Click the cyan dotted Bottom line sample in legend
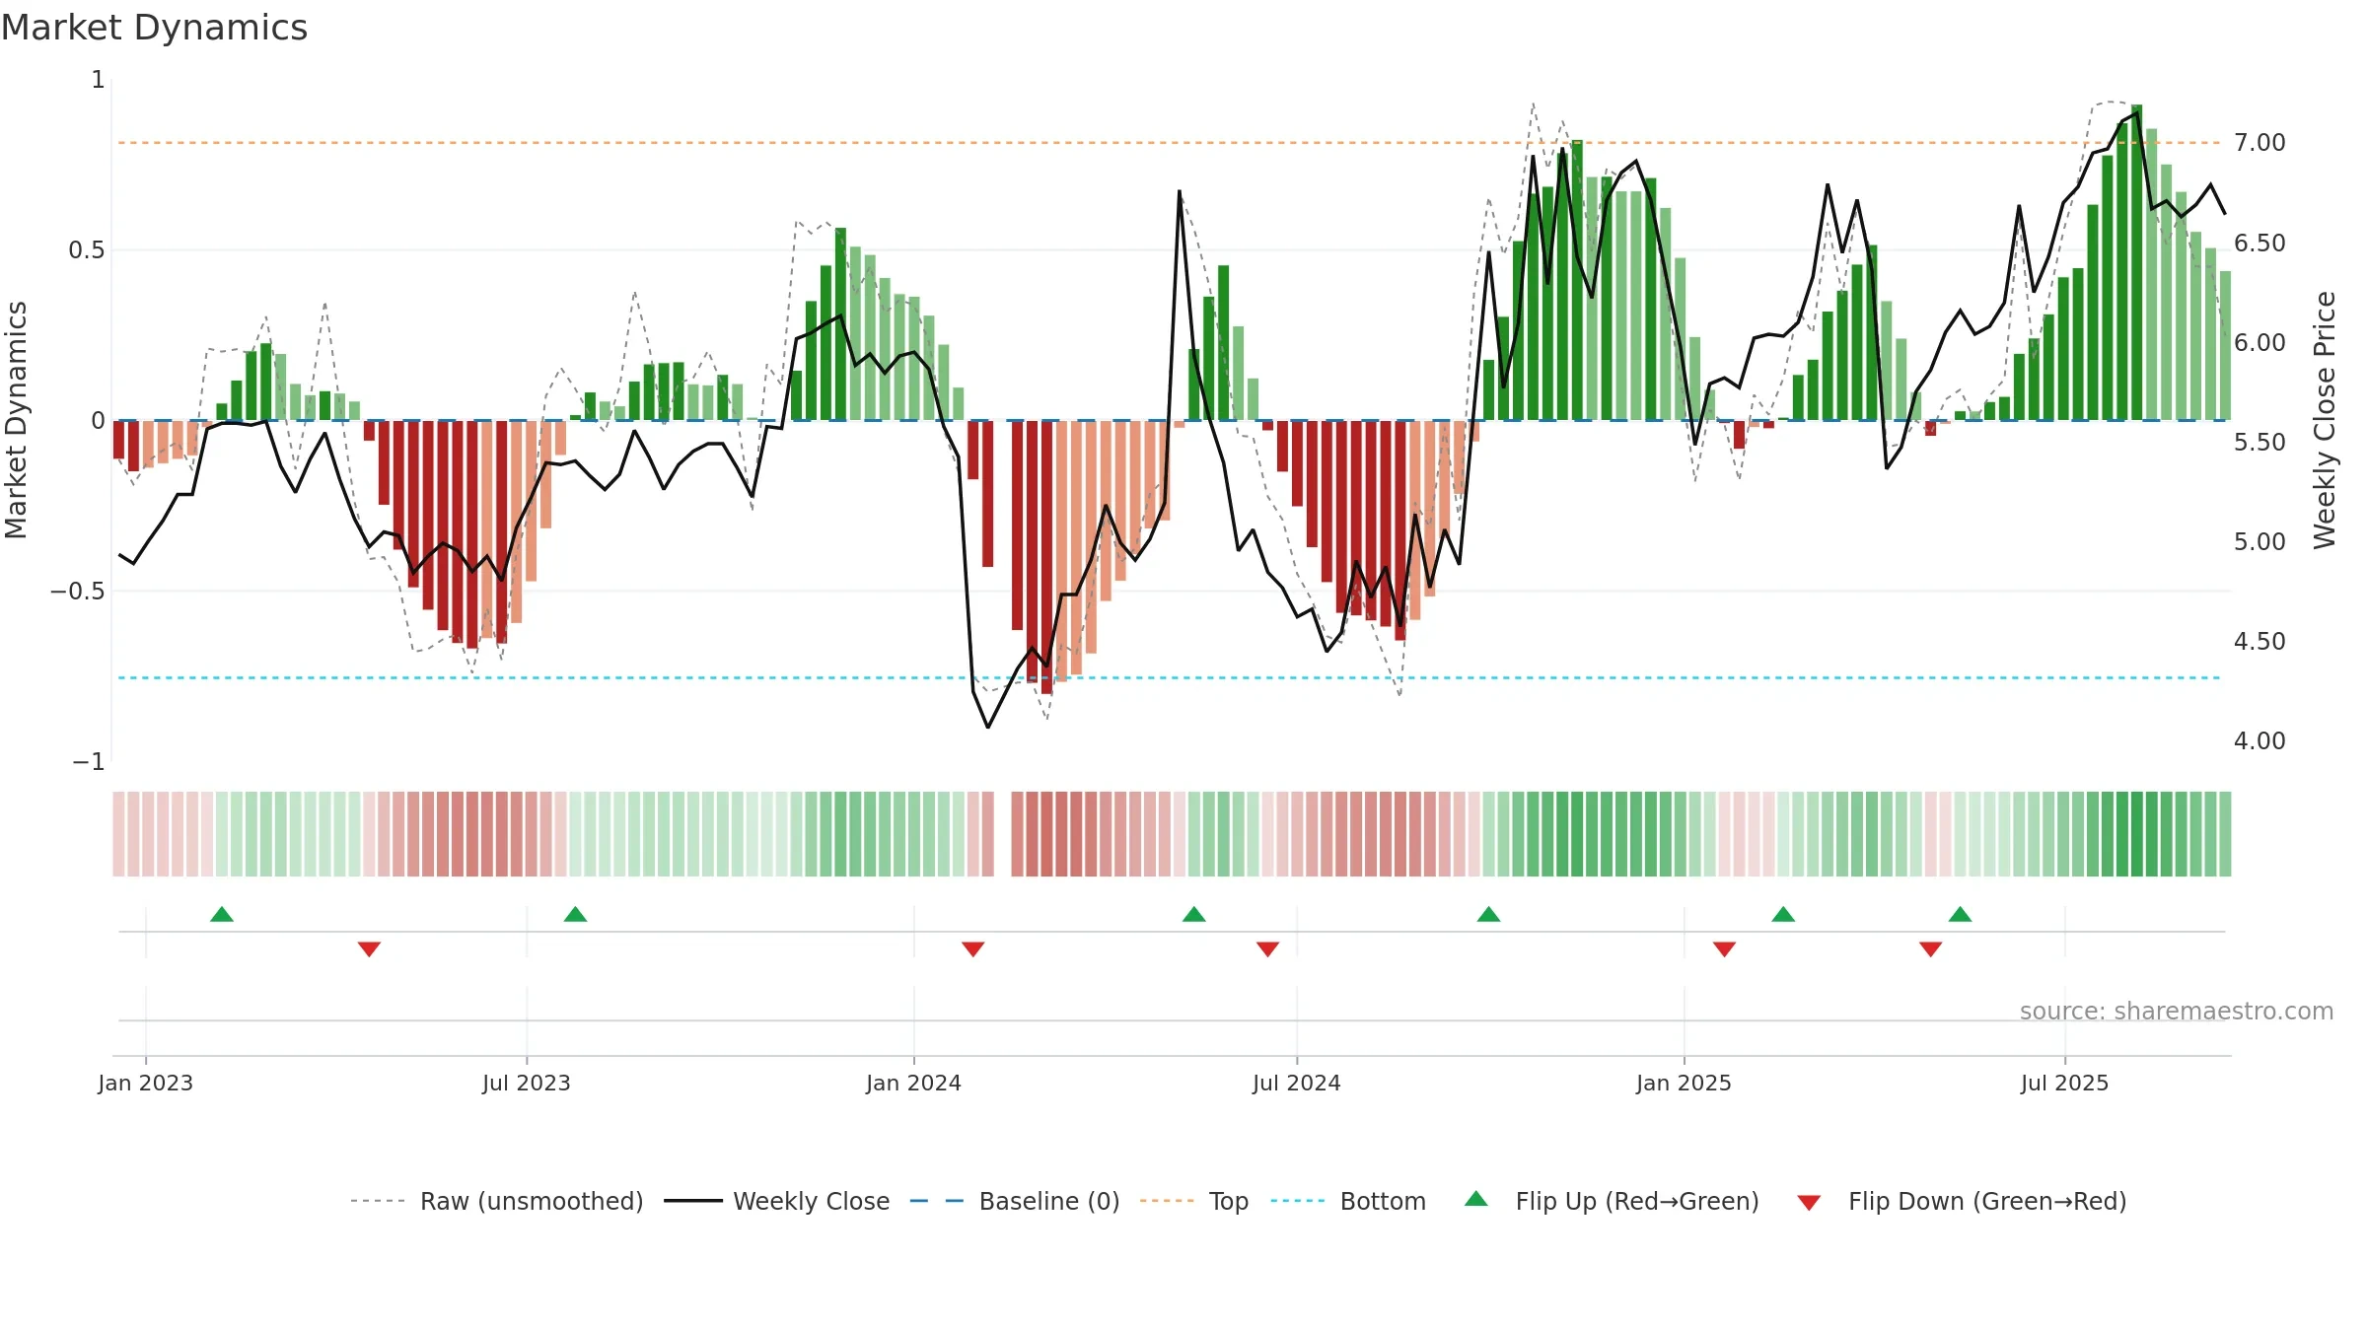 point(1298,1201)
